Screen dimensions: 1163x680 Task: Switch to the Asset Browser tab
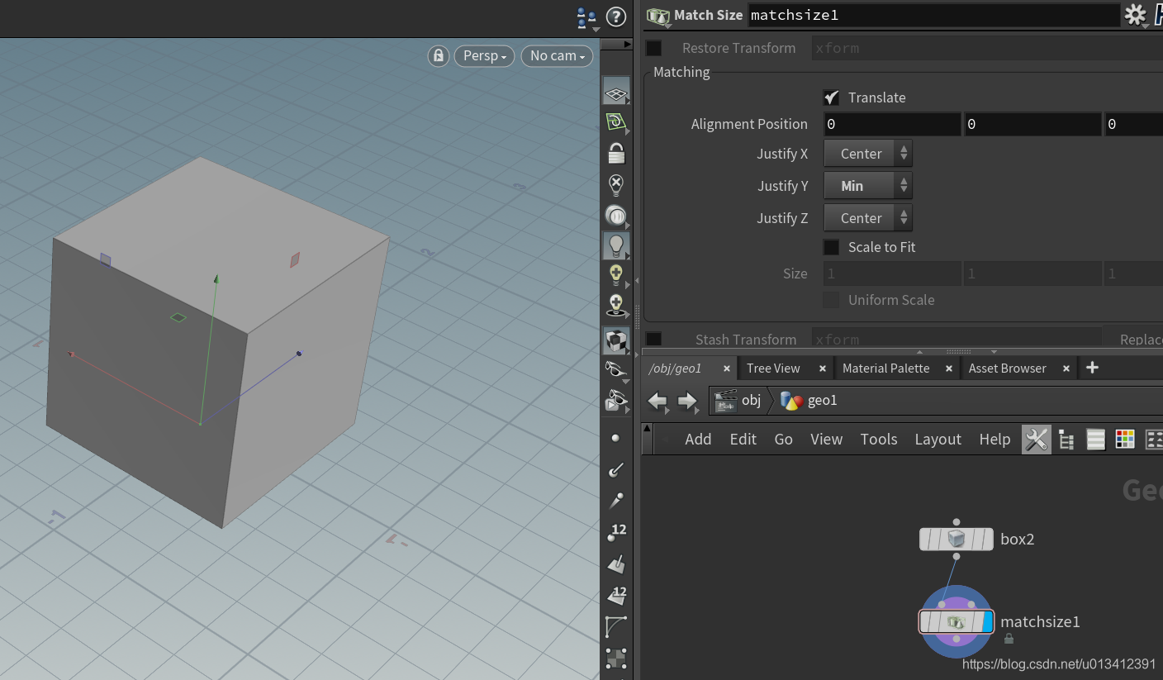[1007, 368]
